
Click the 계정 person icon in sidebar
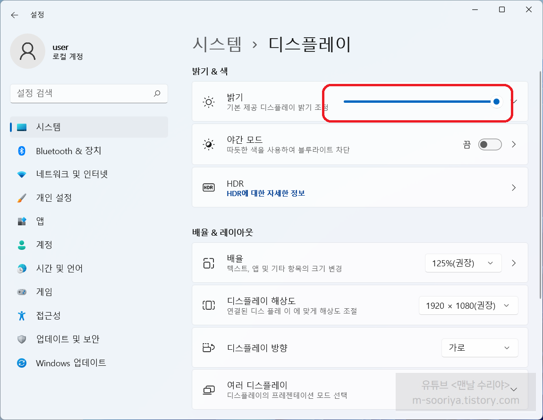[x=22, y=245]
